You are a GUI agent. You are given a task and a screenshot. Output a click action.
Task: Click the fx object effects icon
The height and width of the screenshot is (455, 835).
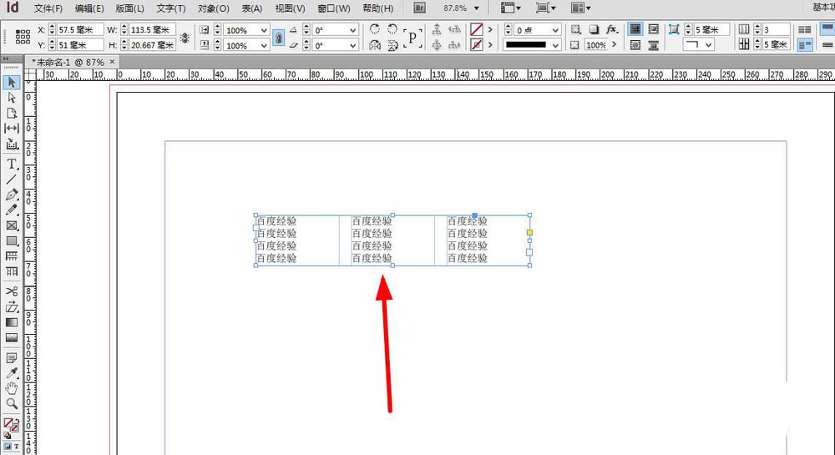[612, 29]
